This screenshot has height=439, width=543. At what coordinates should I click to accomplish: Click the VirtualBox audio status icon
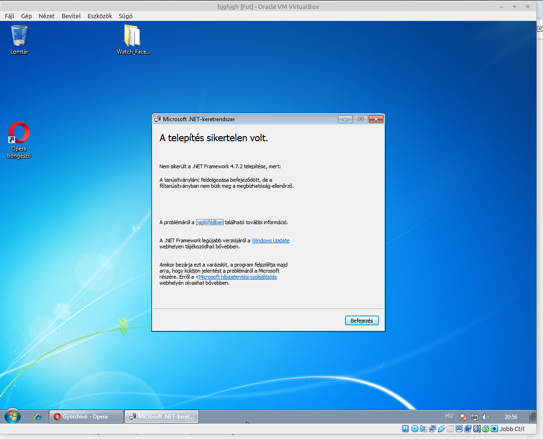tap(423, 429)
